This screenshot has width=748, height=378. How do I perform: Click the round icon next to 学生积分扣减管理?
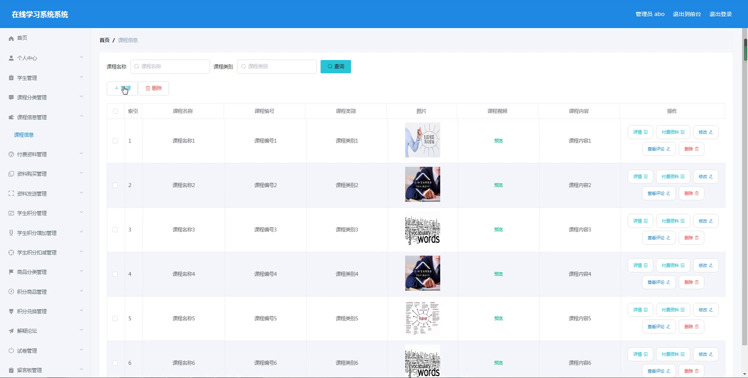[x=11, y=253]
